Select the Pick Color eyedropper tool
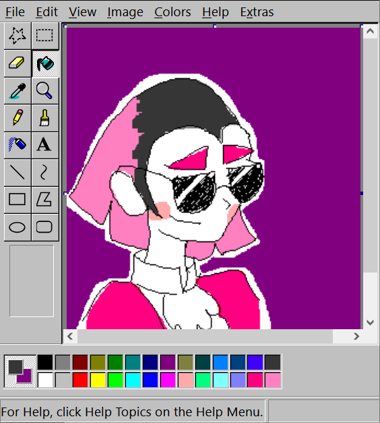 [x=18, y=91]
